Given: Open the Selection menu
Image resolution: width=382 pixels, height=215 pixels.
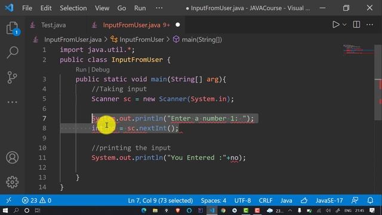Looking at the screenshot, I should [x=73, y=8].
